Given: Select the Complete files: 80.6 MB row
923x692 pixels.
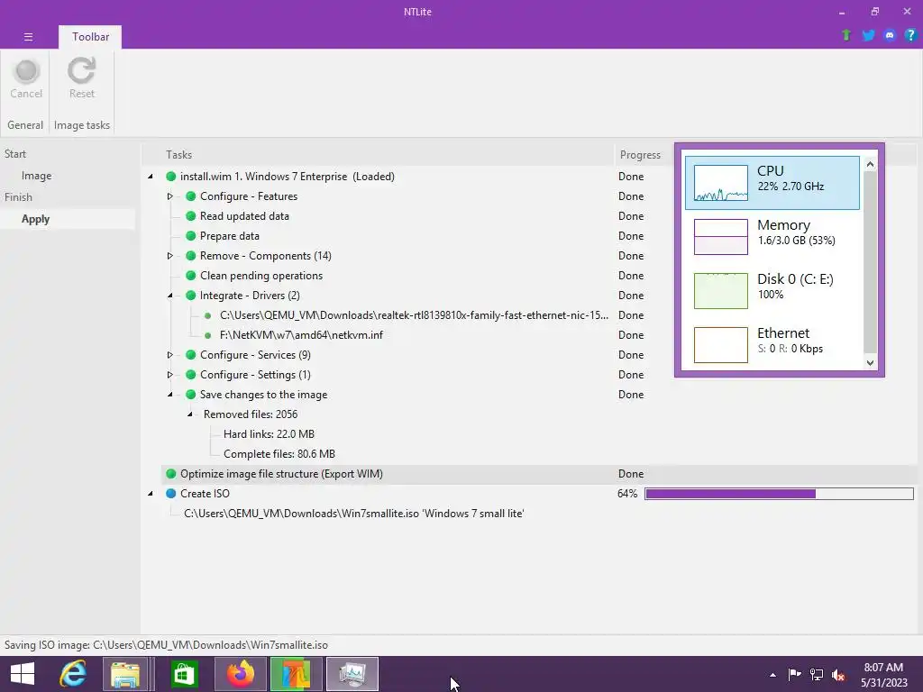Looking at the screenshot, I should coord(279,454).
